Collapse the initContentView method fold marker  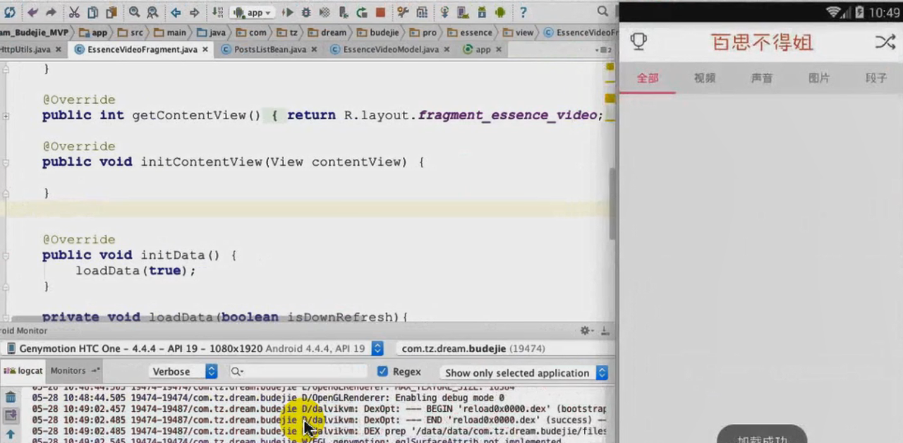point(6,162)
